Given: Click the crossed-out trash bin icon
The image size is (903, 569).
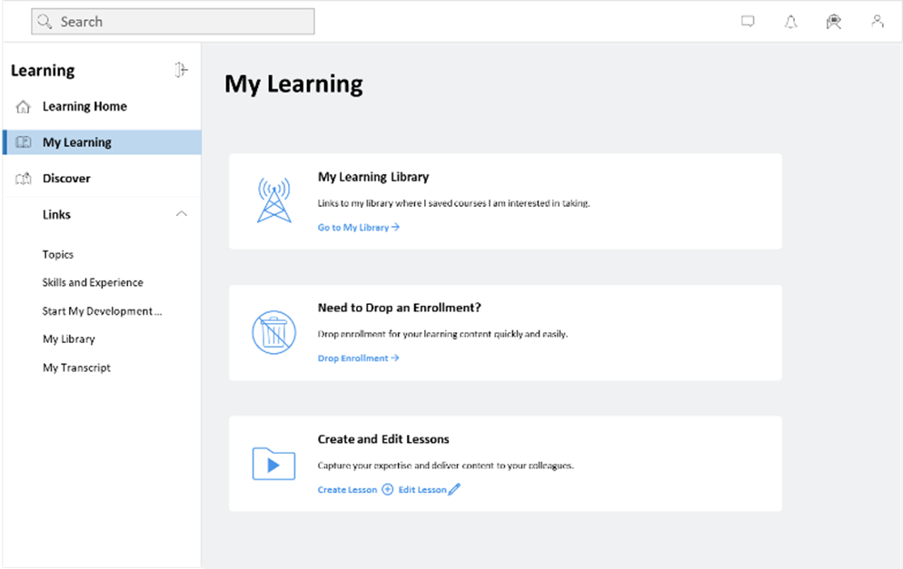Looking at the screenshot, I should click(273, 332).
